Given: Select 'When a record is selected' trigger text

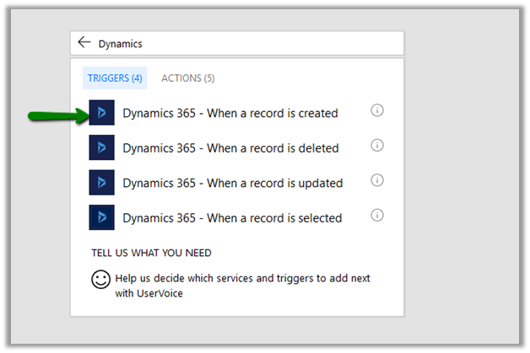Looking at the screenshot, I should (x=232, y=217).
